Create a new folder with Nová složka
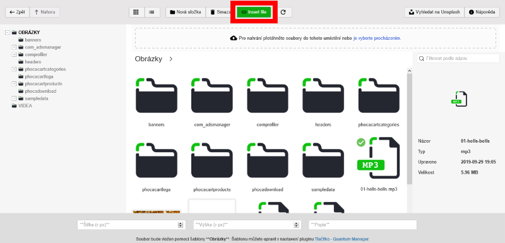 click(x=186, y=12)
